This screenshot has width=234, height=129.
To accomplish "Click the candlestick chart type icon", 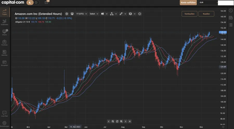I will click(102, 14).
